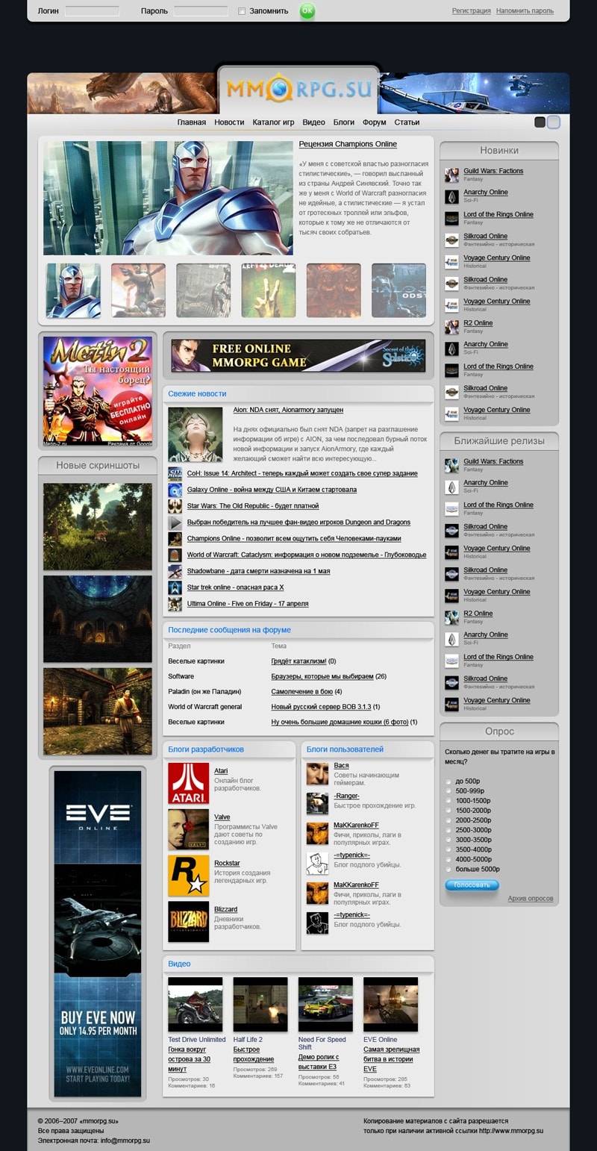Open forum topic Новый русский сервер ВОВ 3.1.3
The width and height of the screenshot is (597, 1151).
(321, 707)
